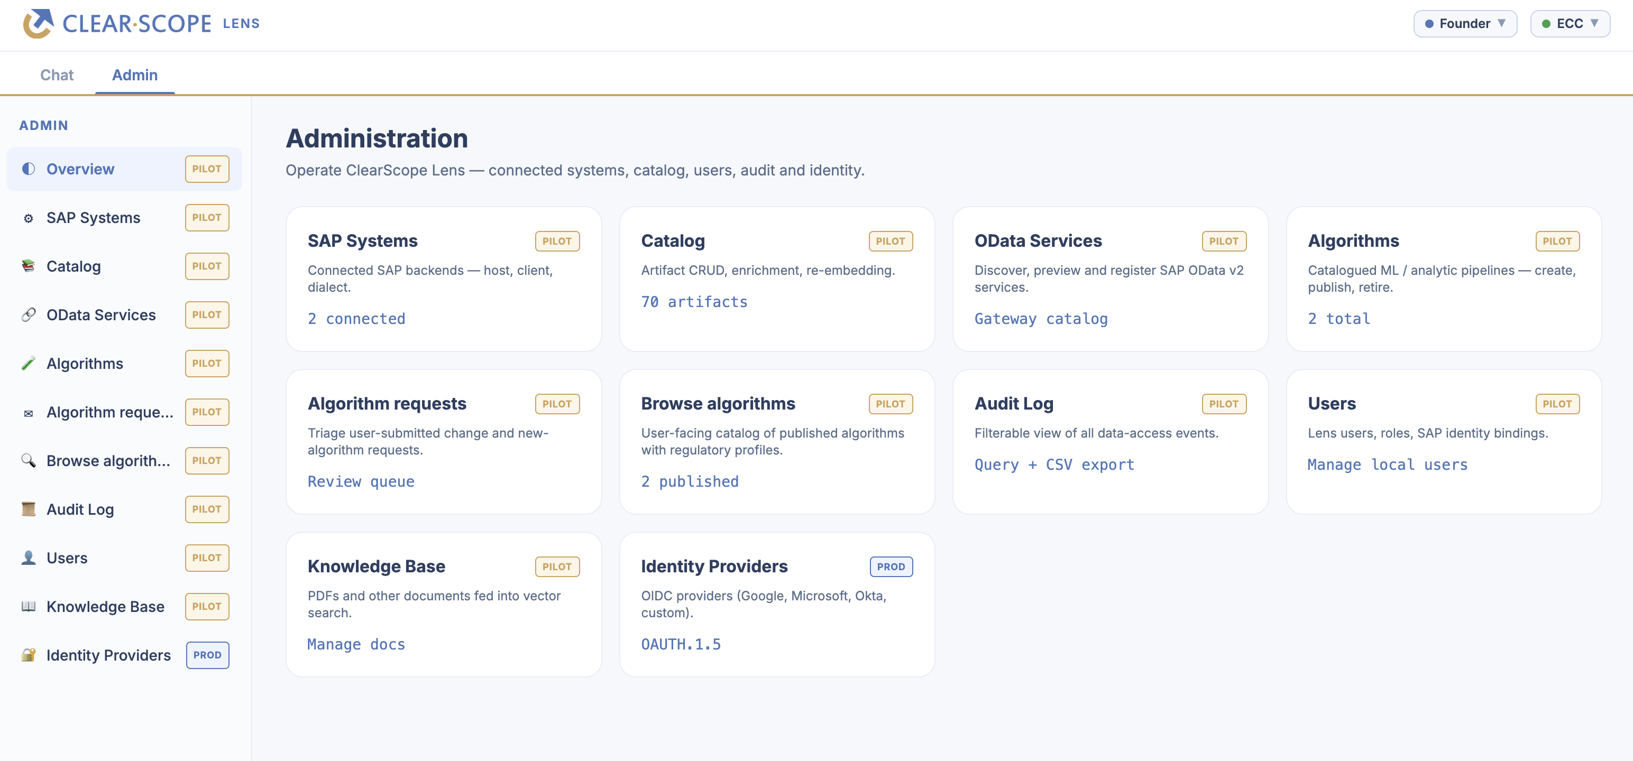Viewport: 1633px width, 761px height.
Task: Click the OData Services card title
Action: click(x=1038, y=241)
